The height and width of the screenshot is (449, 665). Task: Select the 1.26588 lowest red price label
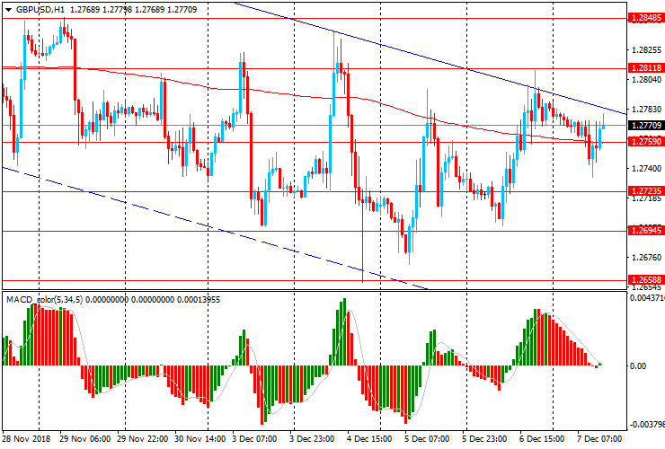646,279
